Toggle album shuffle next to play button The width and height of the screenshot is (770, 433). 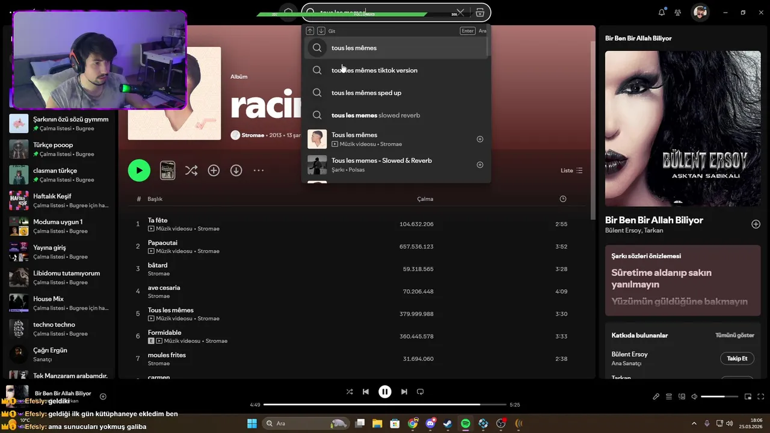[191, 170]
